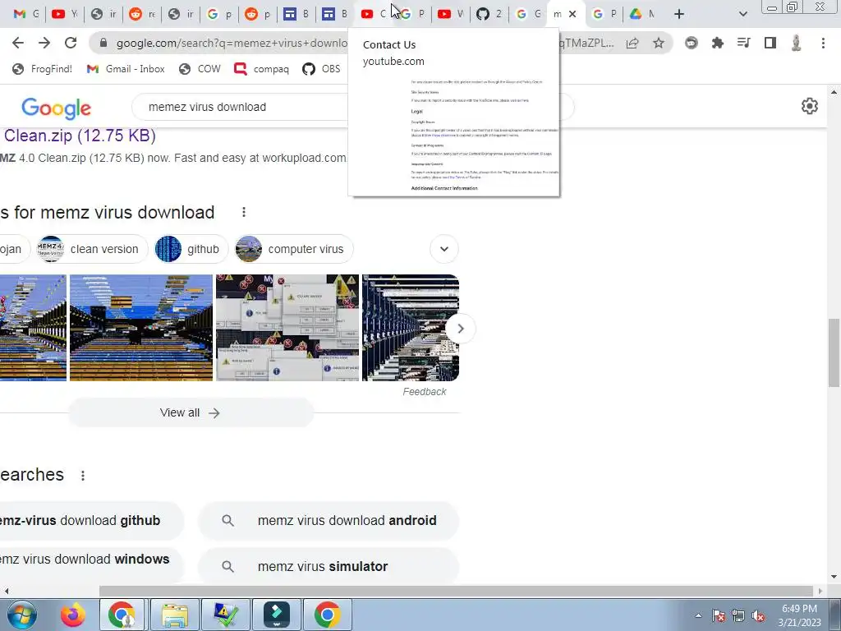Open the Gmail - Inbox bookmark
This screenshot has height=631, width=841.
tap(126, 69)
